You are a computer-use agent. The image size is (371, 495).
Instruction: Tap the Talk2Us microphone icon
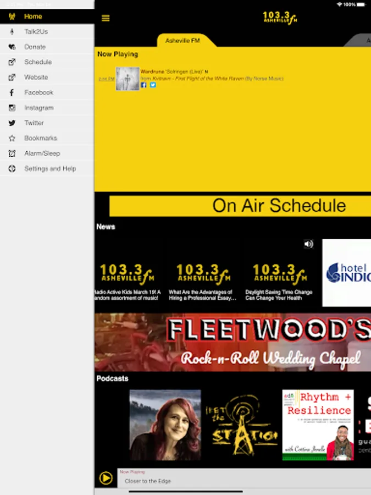12,31
